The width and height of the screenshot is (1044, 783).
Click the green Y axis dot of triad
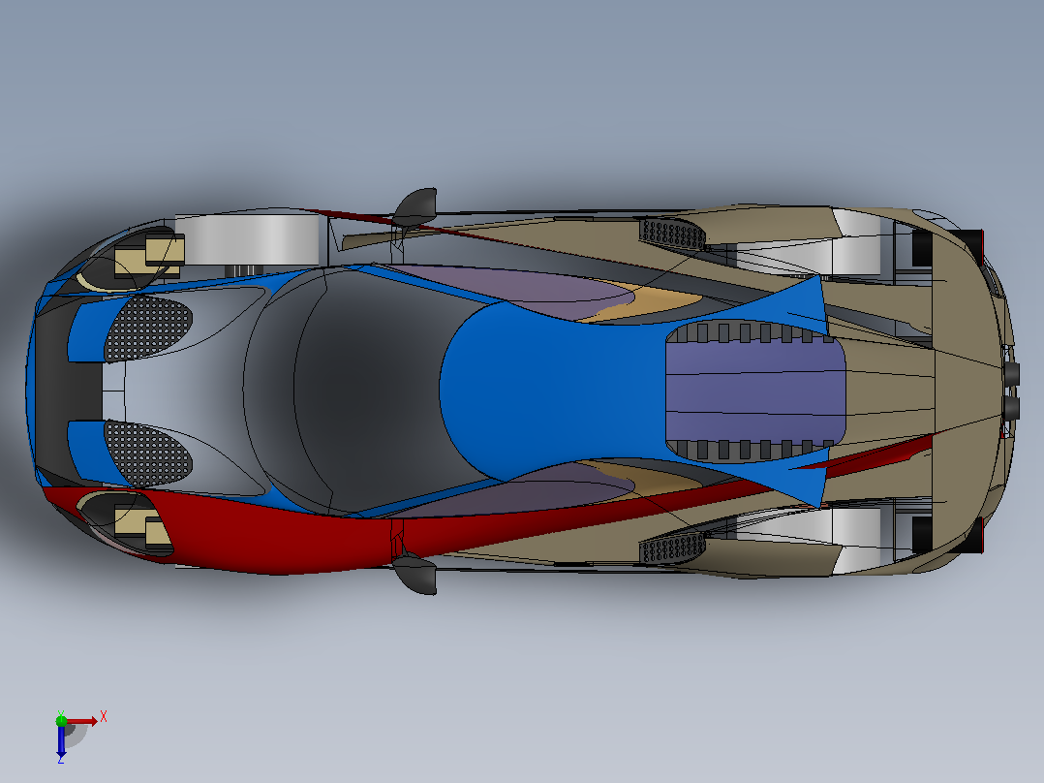point(61,720)
